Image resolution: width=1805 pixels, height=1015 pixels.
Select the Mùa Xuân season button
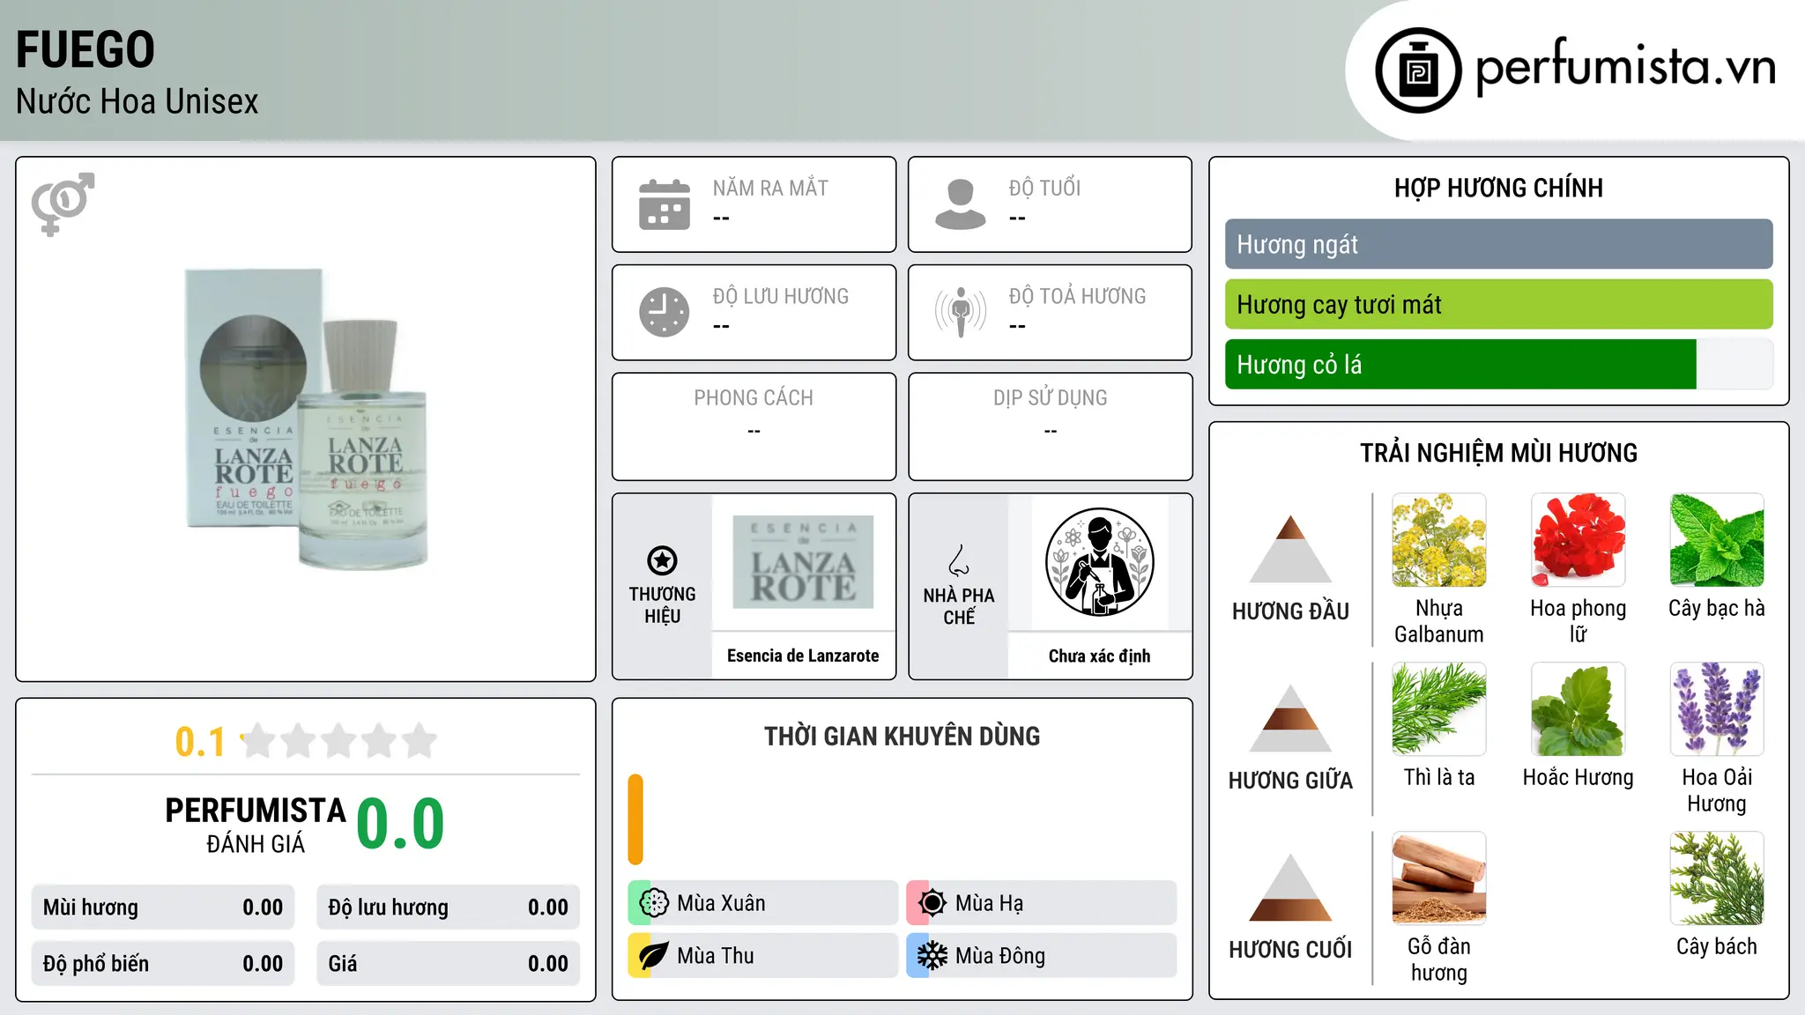(762, 903)
